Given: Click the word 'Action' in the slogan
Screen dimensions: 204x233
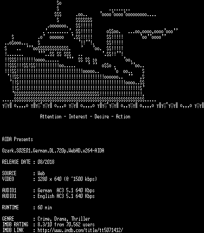Looking at the screenshot, I should tap(123, 116).
